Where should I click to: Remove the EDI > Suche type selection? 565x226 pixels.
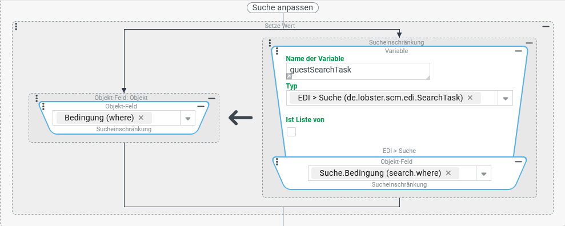tap(470, 98)
